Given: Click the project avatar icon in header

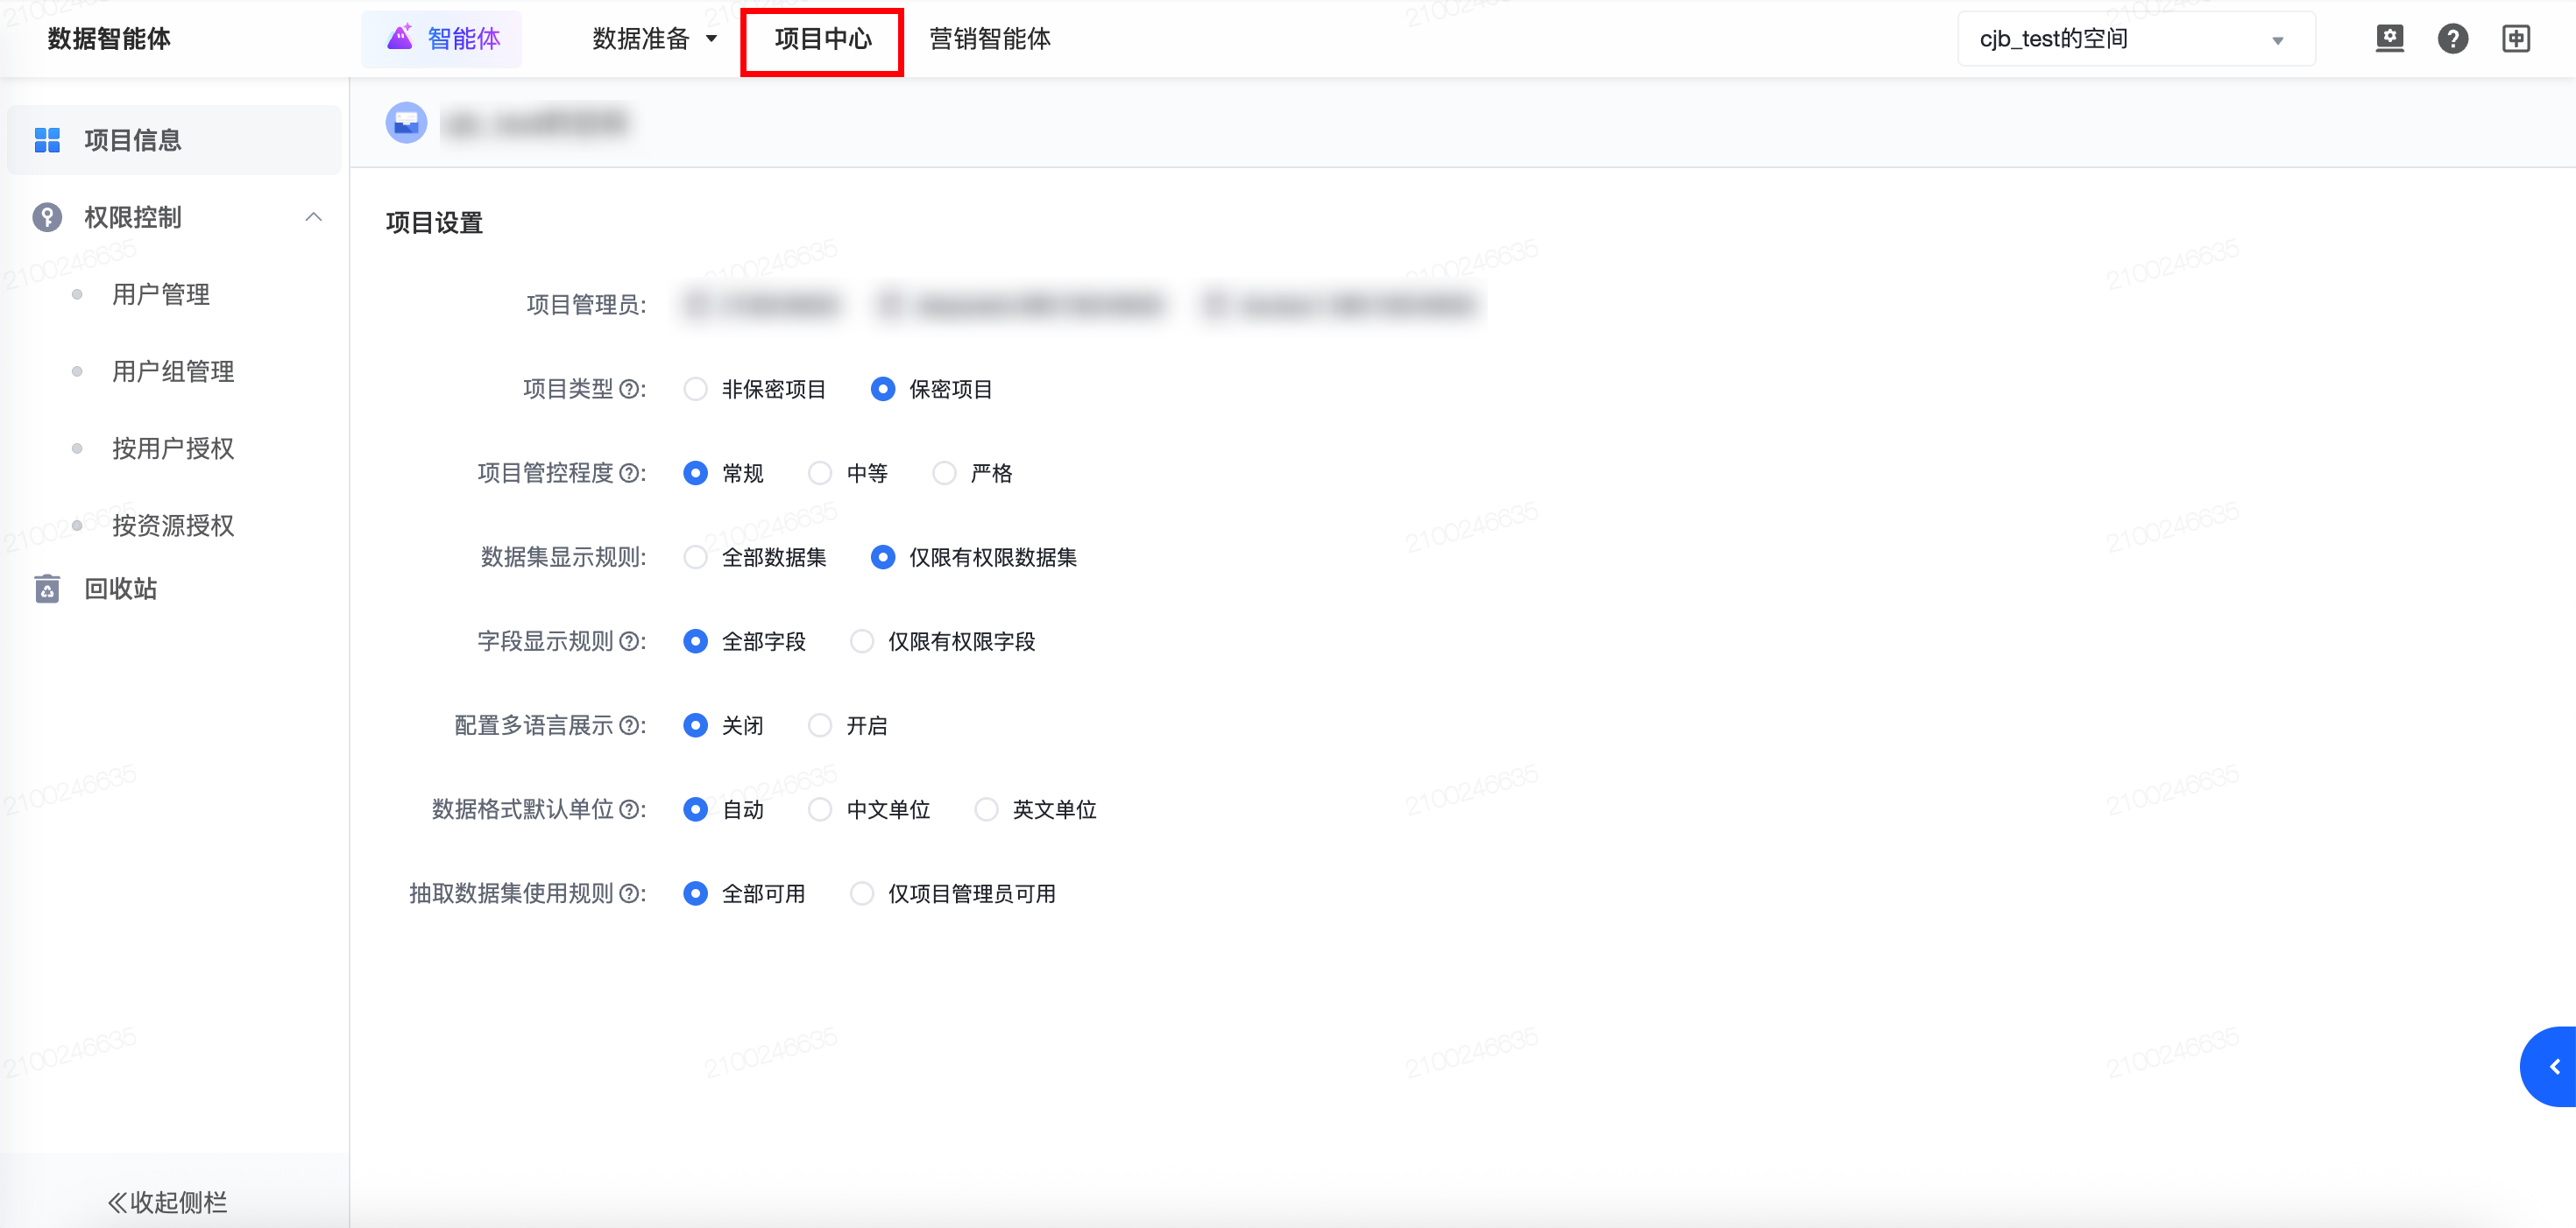Looking at the screenshot, I should click(x=406, y=123).
